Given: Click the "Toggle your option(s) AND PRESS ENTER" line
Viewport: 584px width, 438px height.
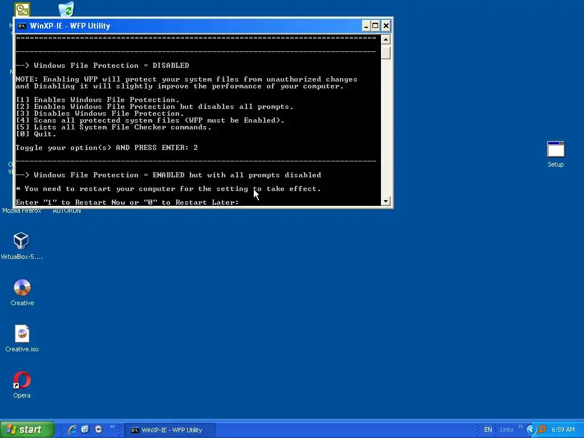Looking at the screenshot, I should pyautogui.click(x=107, y=148).
